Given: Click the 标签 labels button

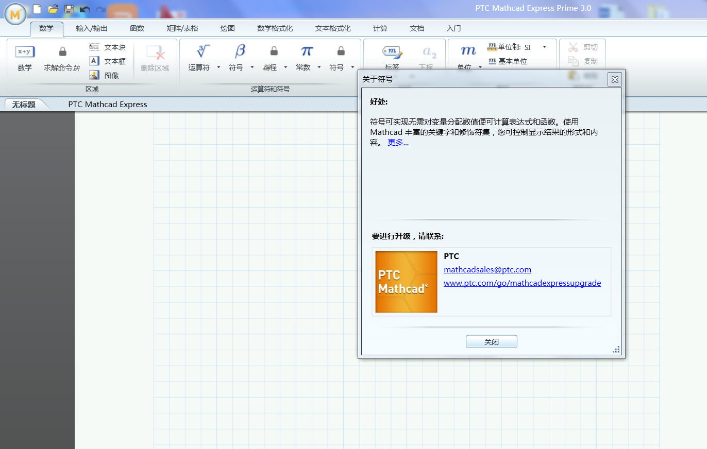Looking at the screenshot, I should click(x=392, y=58).
